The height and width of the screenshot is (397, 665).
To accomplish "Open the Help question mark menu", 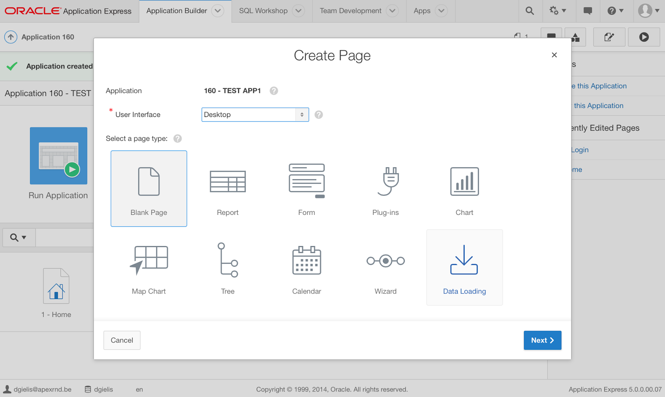I will (616, 11).
